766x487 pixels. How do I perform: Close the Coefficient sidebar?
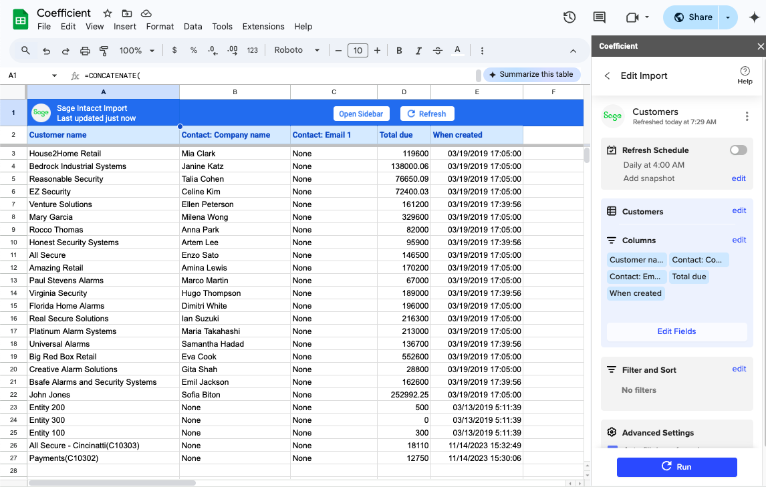tap(760, 46)
